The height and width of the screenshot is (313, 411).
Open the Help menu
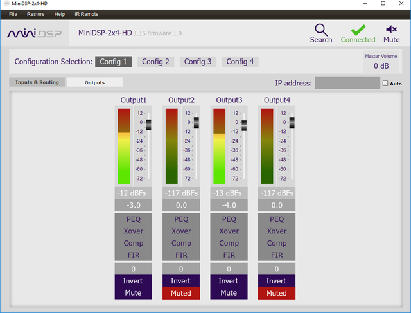coord(60,14)
